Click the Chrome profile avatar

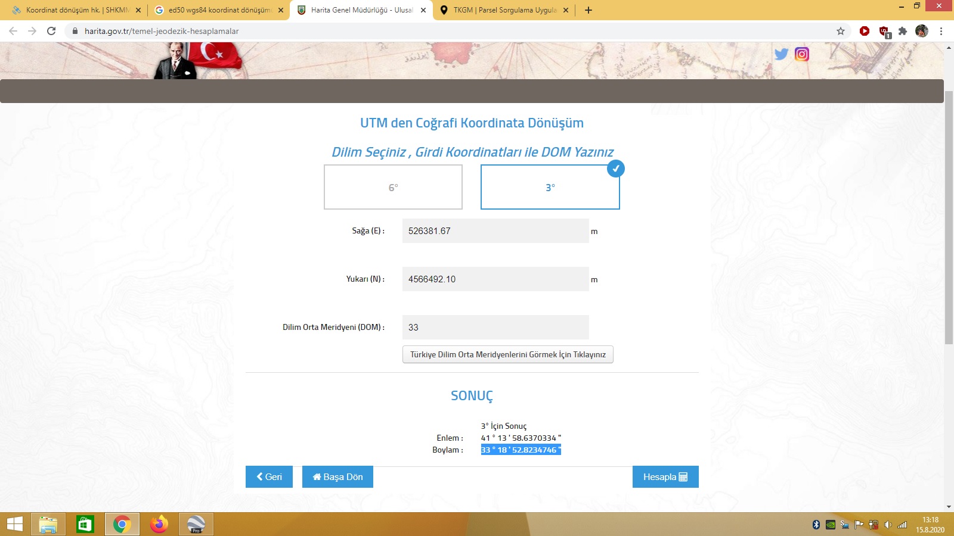coord(922,31)
